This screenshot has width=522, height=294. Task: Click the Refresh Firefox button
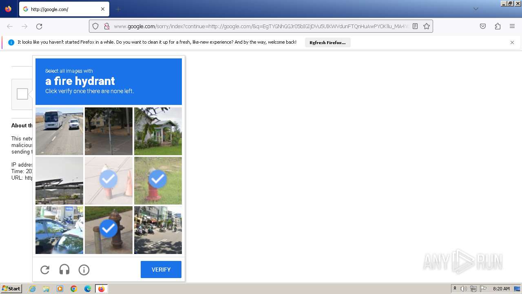pyautogui.click(x=327, y=42)
